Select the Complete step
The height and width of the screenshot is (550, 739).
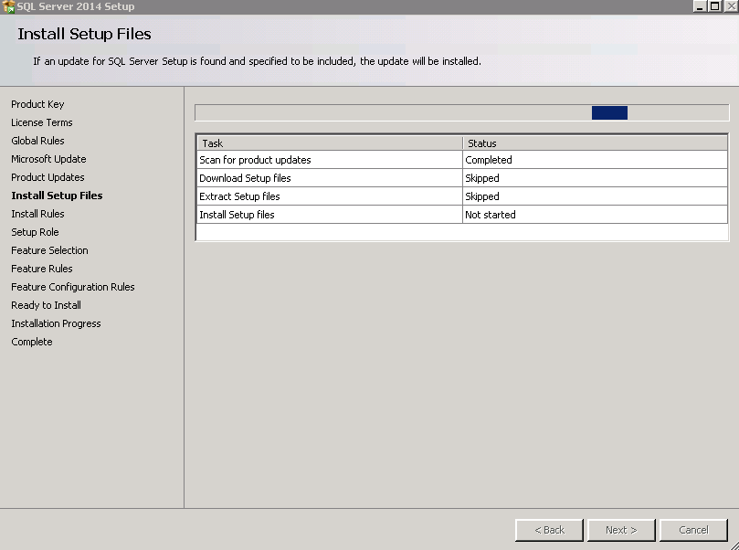tap(32, 343)
